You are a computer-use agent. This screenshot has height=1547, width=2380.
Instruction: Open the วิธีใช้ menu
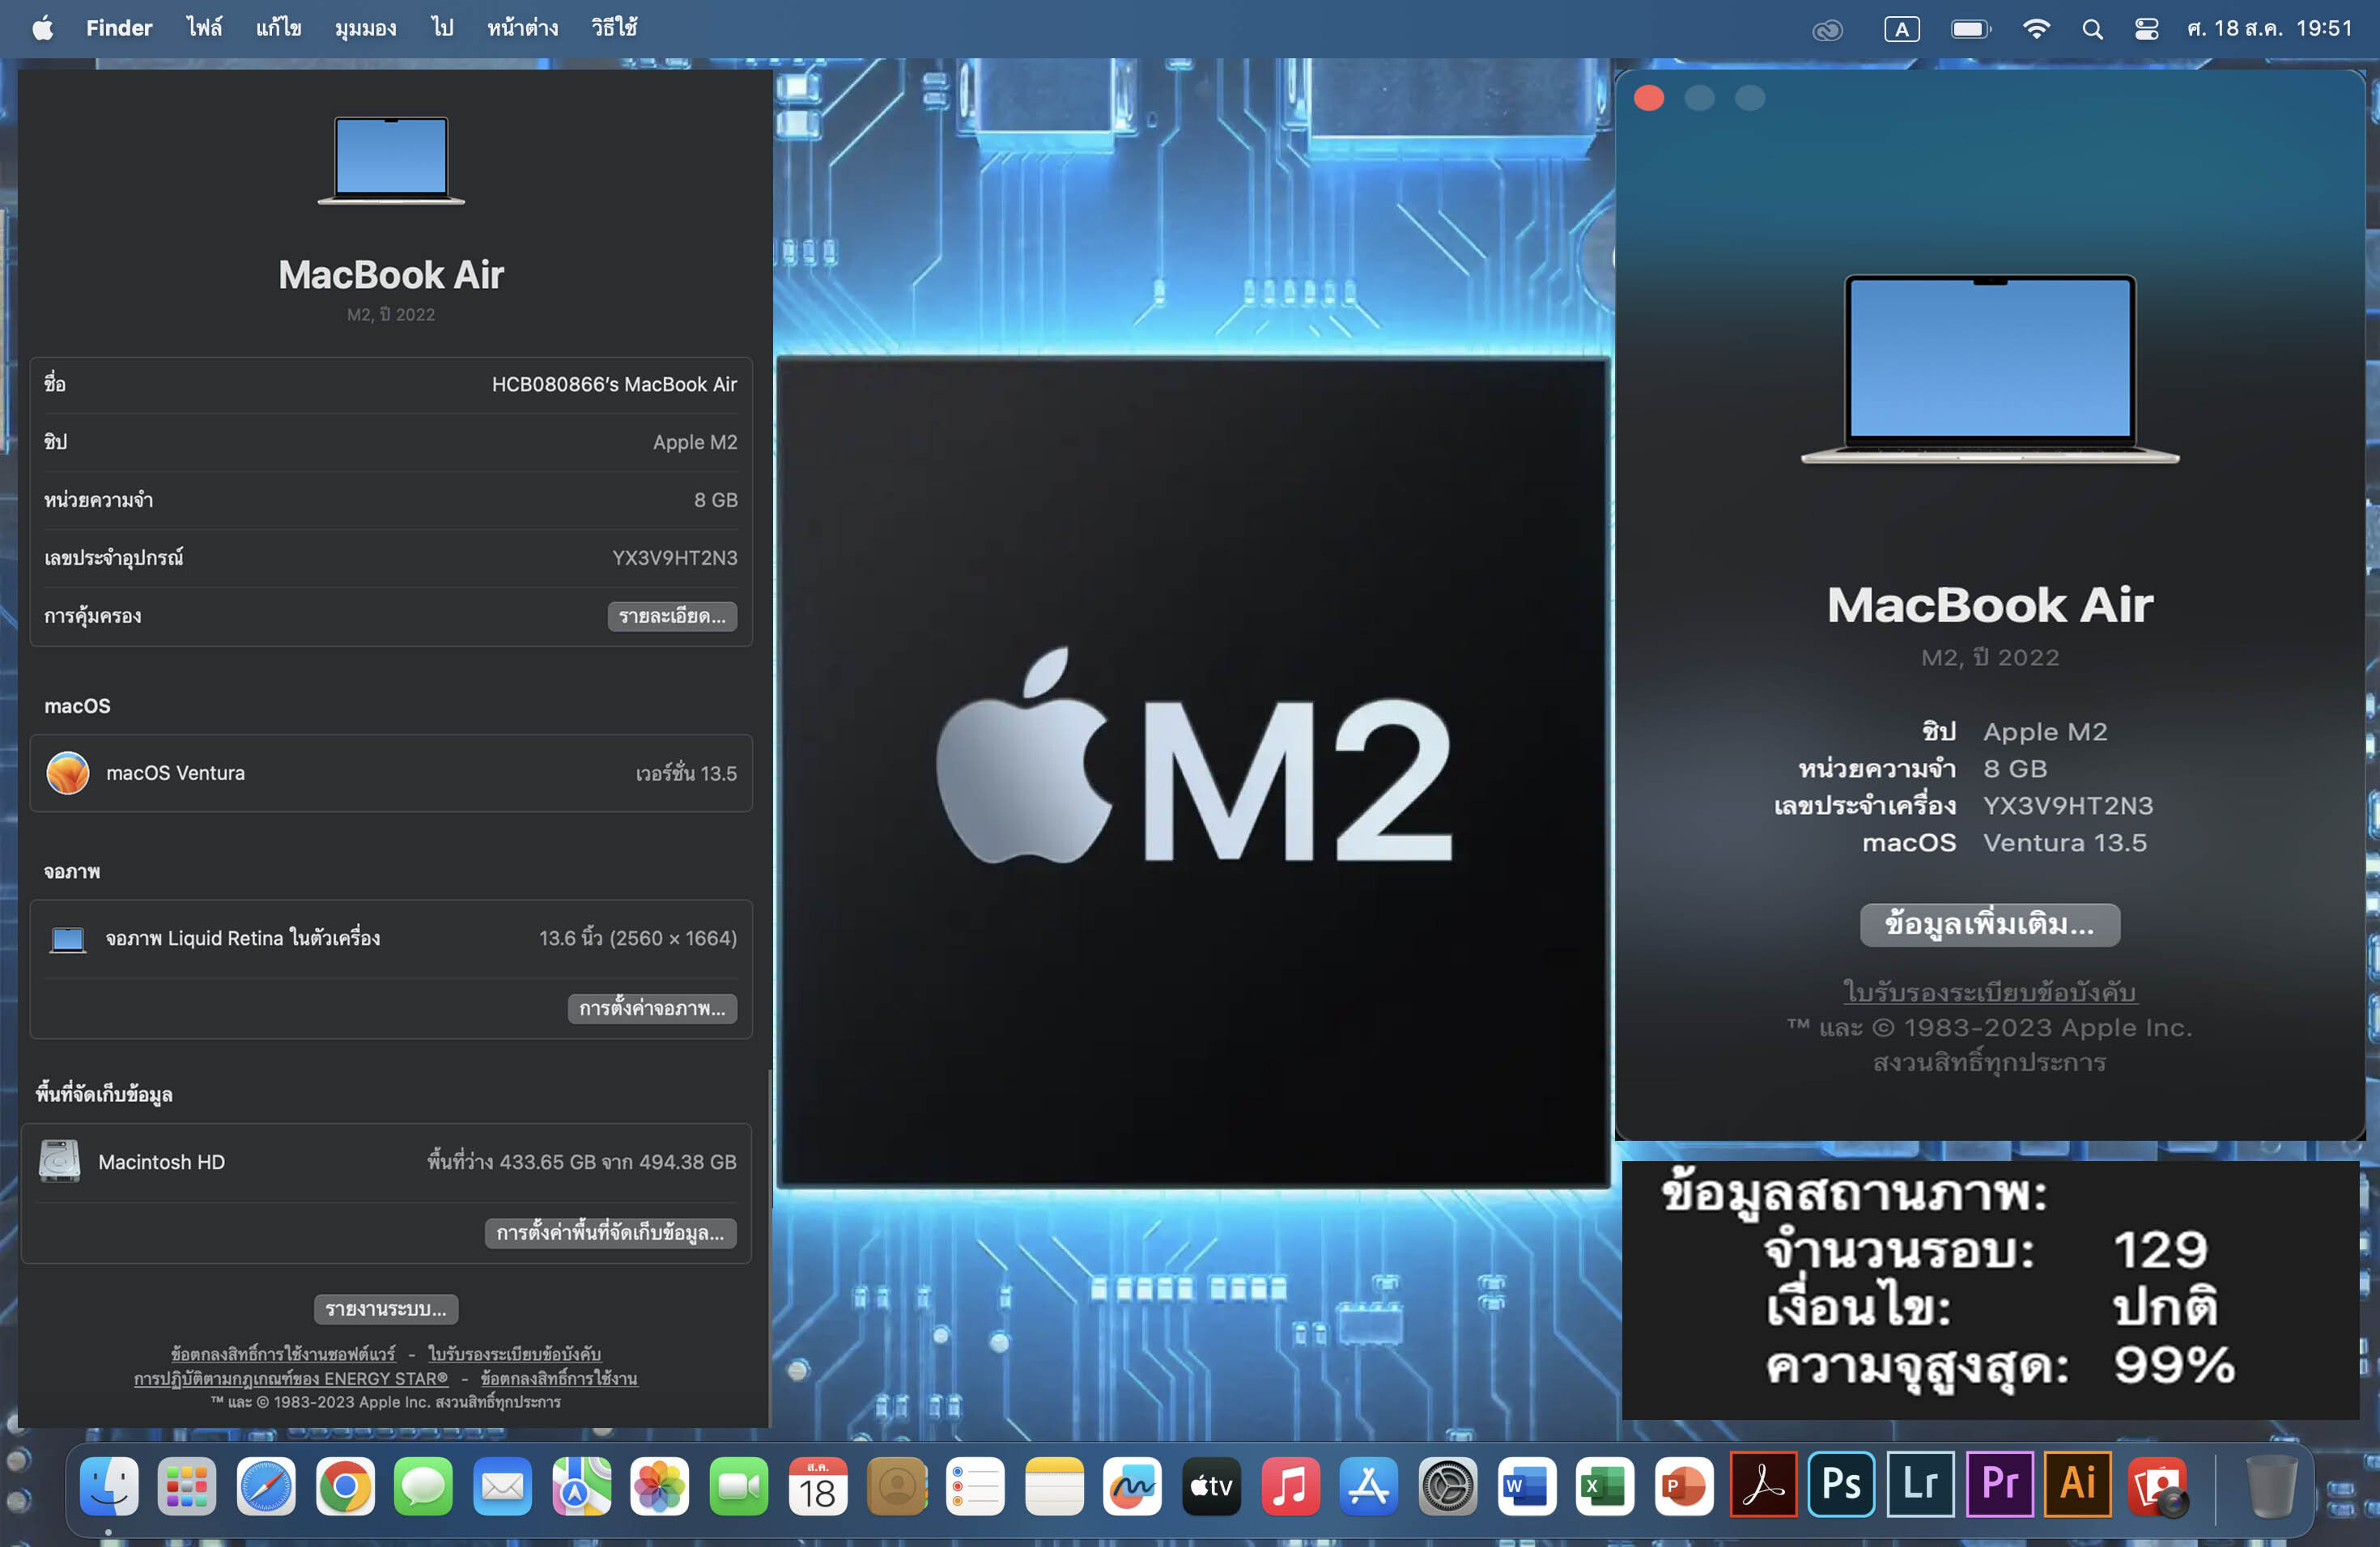[x=614, y=28]
